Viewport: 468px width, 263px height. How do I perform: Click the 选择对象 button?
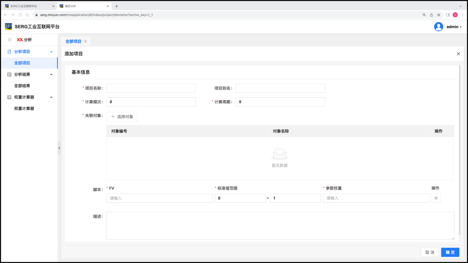point(122,117)
